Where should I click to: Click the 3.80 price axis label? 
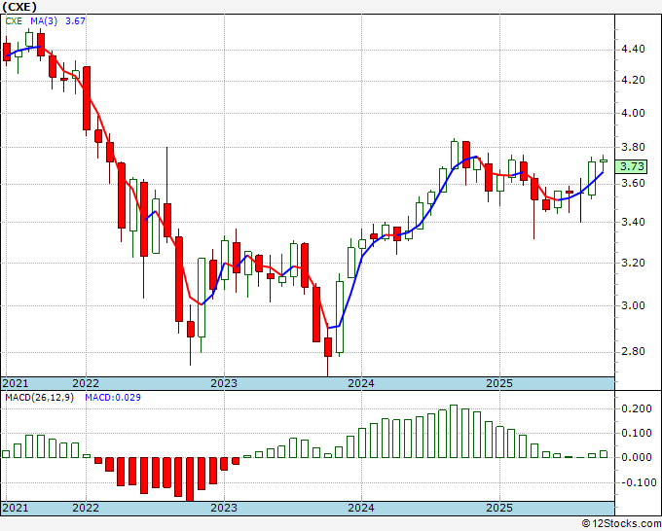click(633, 147)
